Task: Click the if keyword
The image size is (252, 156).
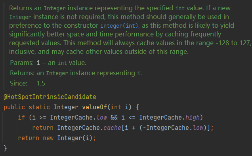Action: (x=21, y=118)
